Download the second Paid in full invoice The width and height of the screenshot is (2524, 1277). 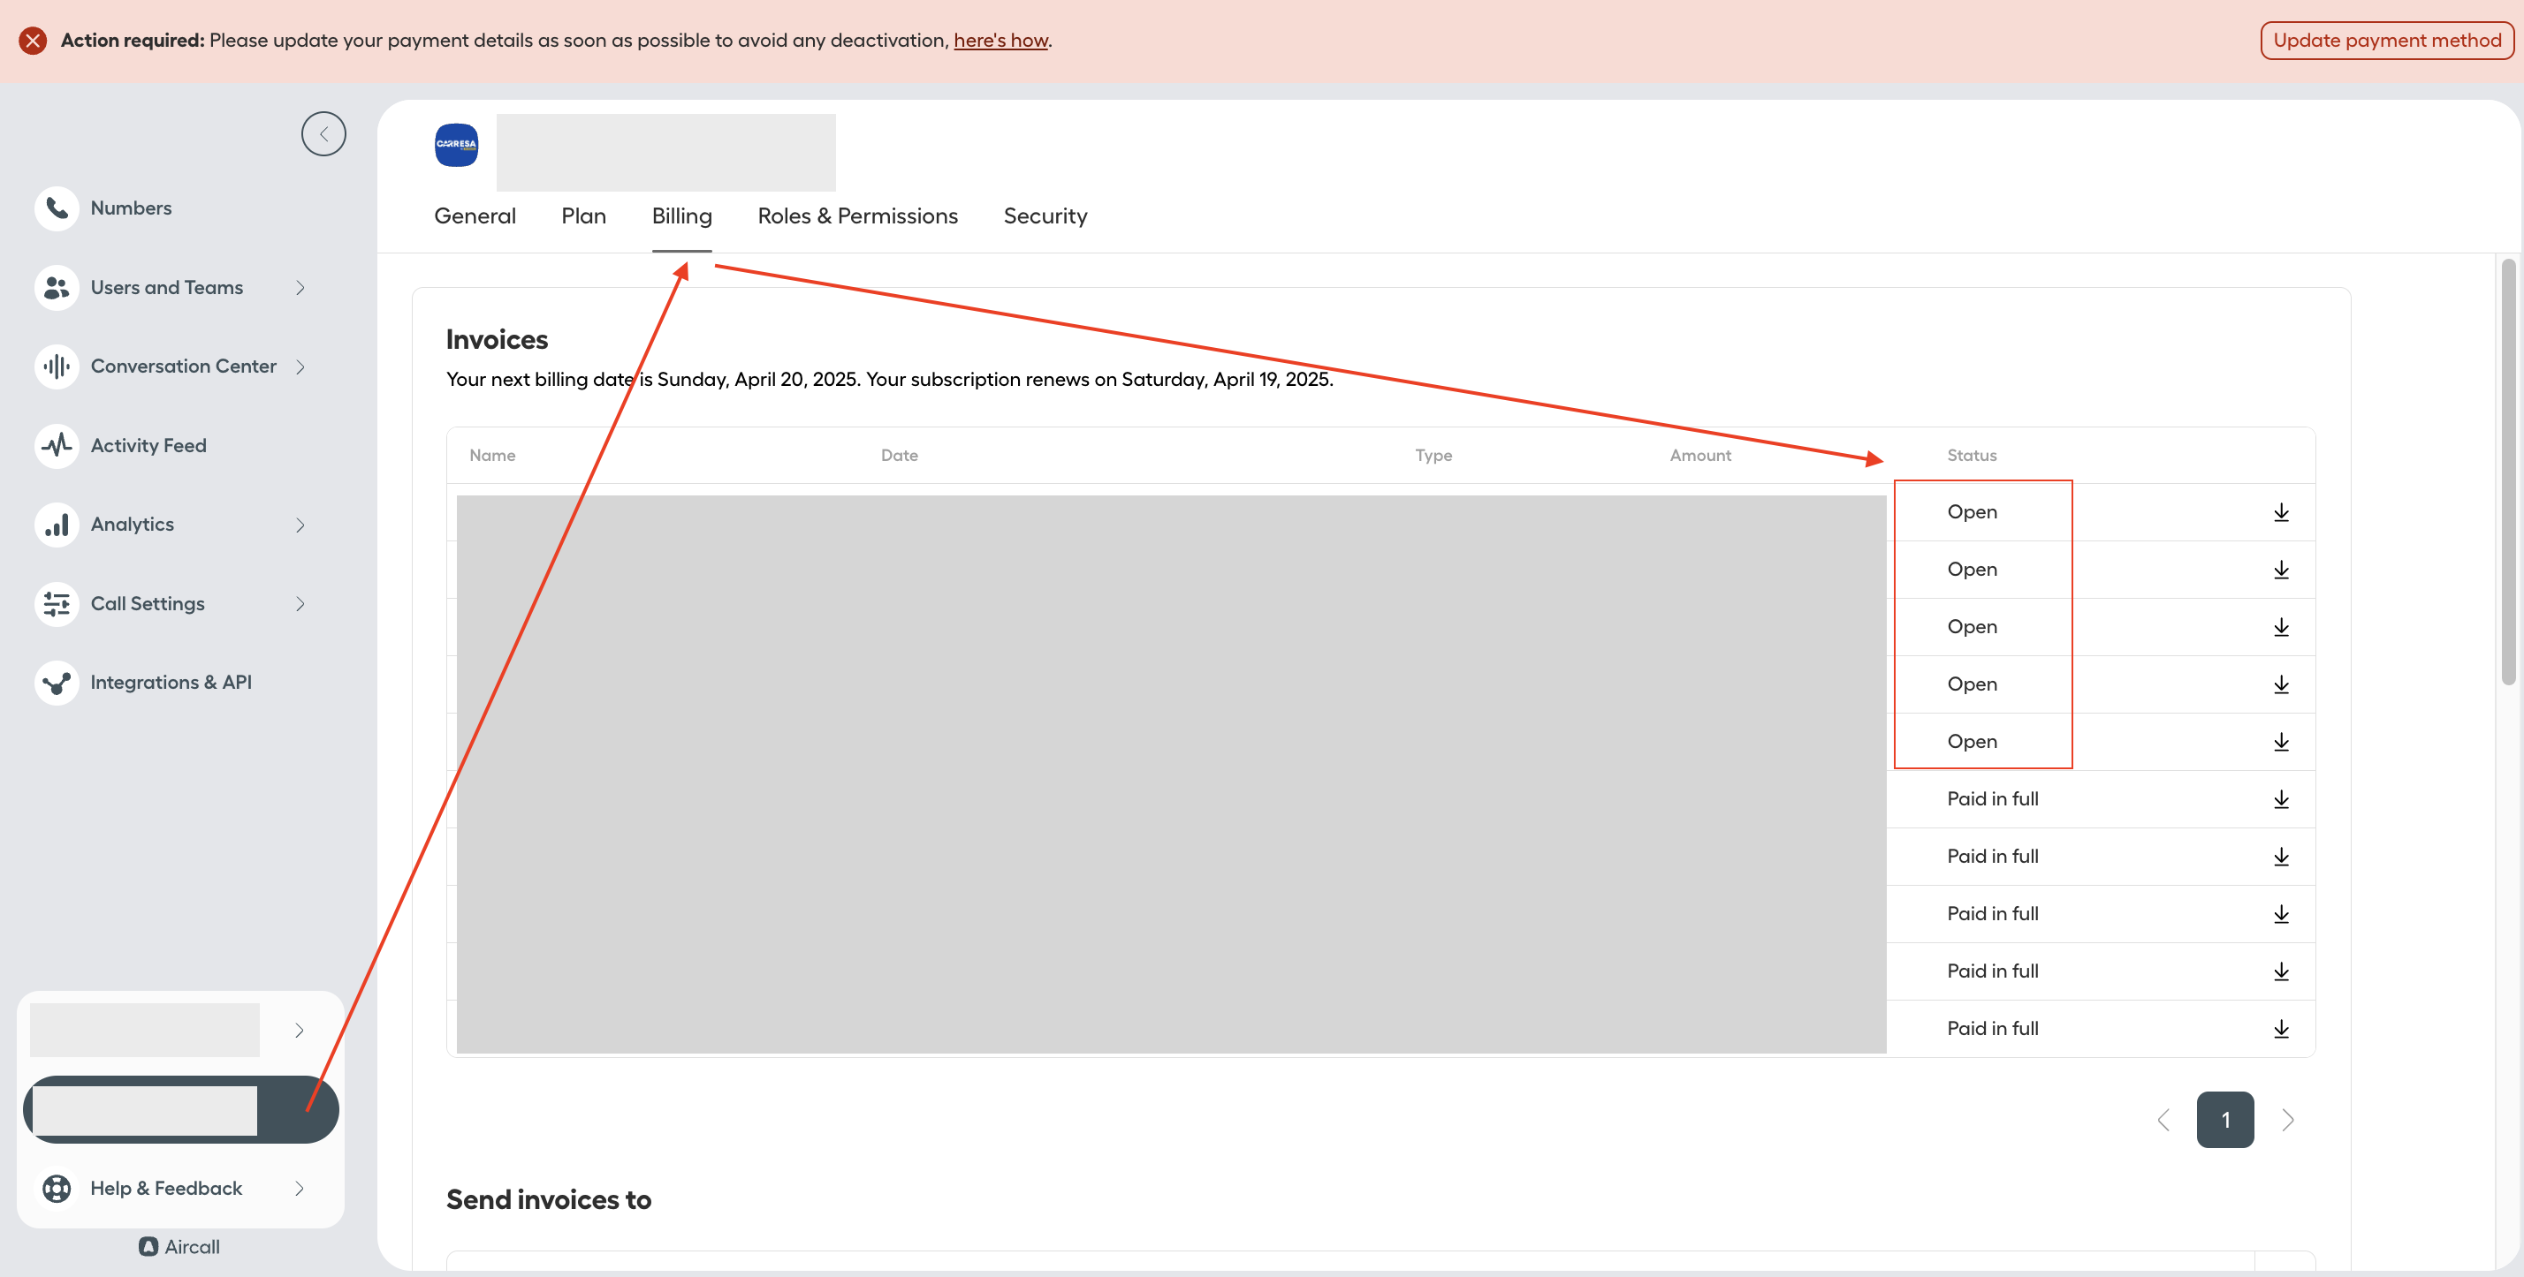tap(2281, 857)
